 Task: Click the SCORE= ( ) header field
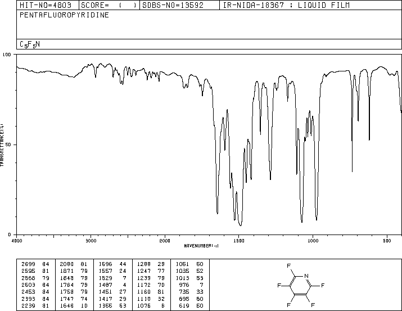pyautogui.click(x=109, y=5)
